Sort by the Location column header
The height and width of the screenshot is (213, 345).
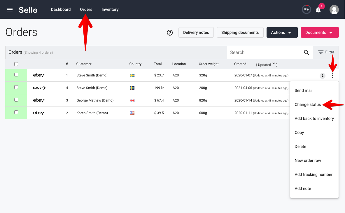[x=179, y=64]
